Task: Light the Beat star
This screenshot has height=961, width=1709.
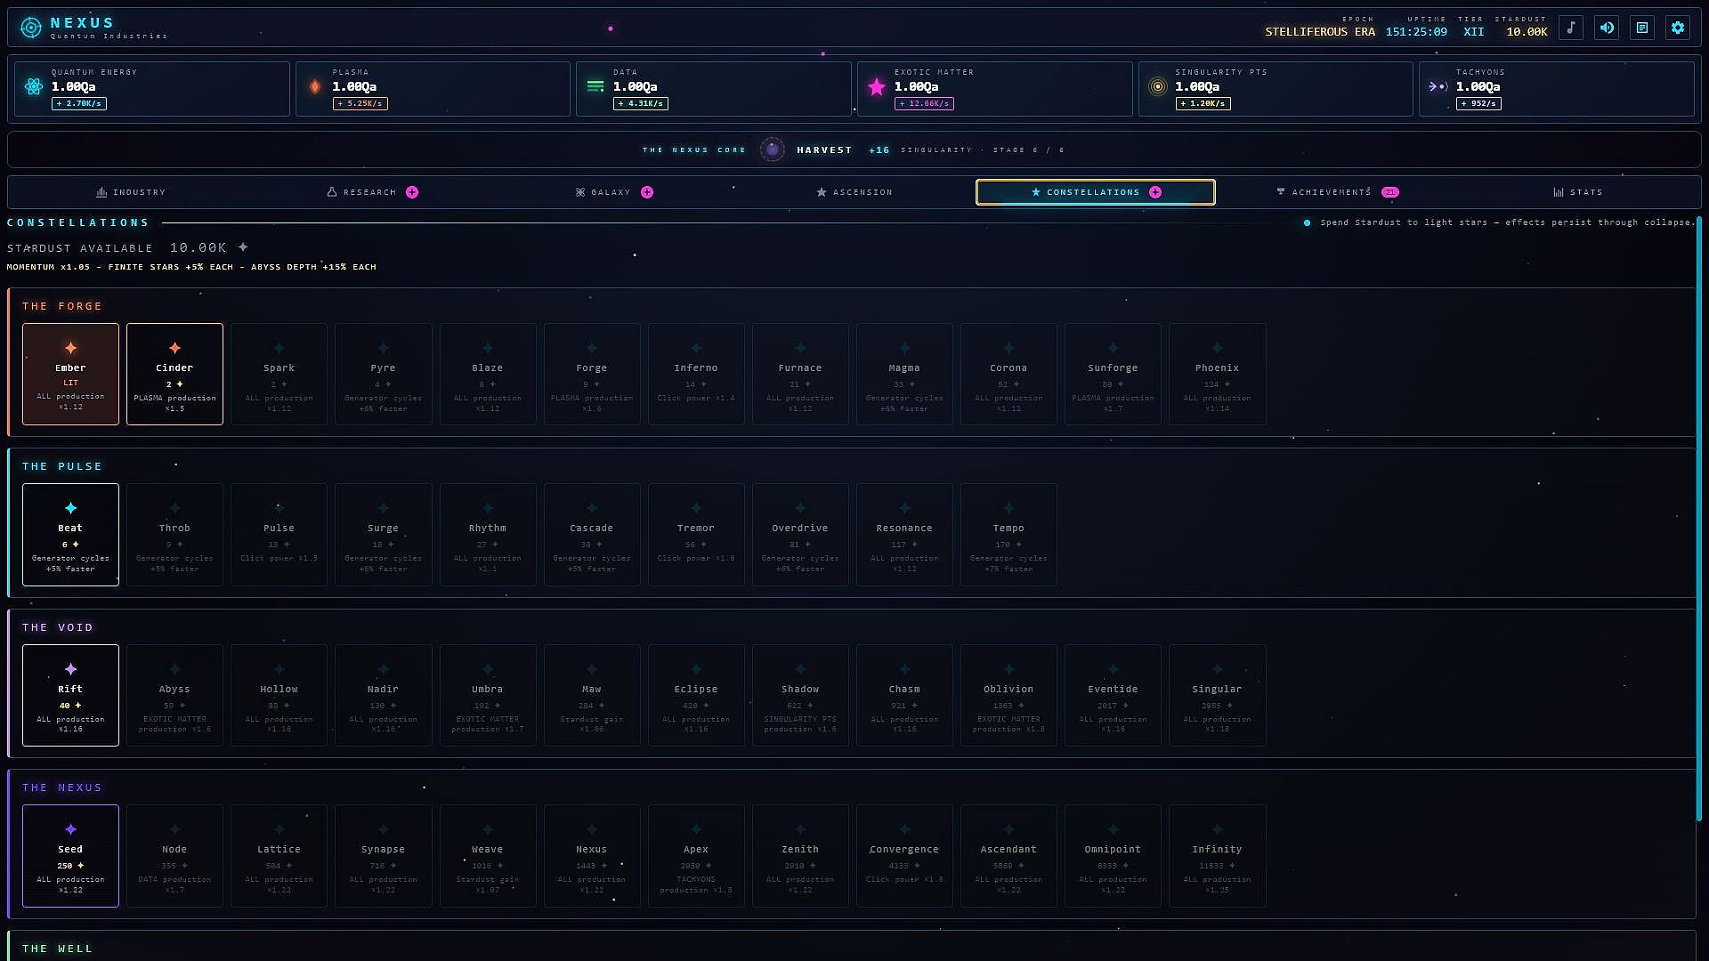Action: pyautogui.click(x=70, y=535)
